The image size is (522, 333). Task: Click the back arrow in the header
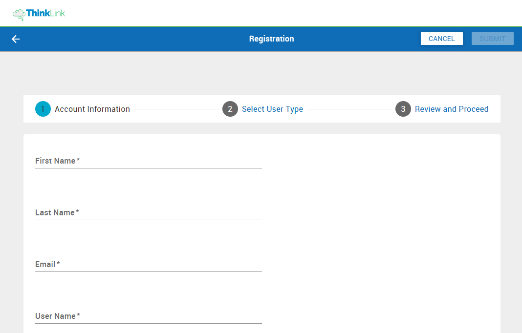tap(15, 39)
